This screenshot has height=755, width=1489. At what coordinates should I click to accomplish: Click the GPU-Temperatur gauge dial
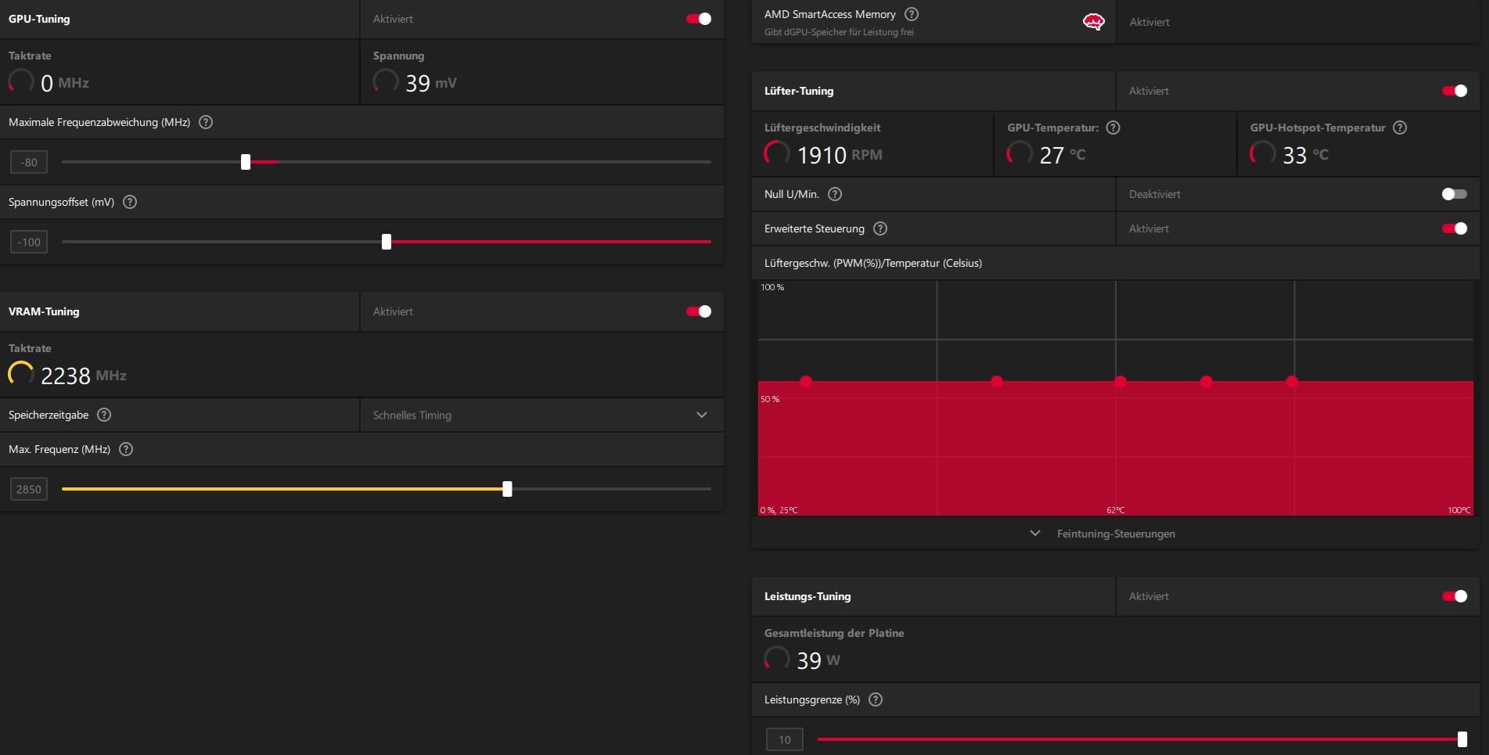(1020, 153)
